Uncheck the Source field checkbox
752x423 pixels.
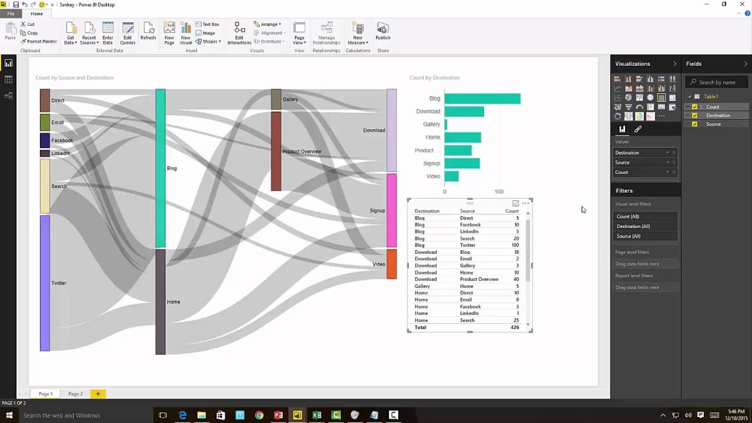694,125
